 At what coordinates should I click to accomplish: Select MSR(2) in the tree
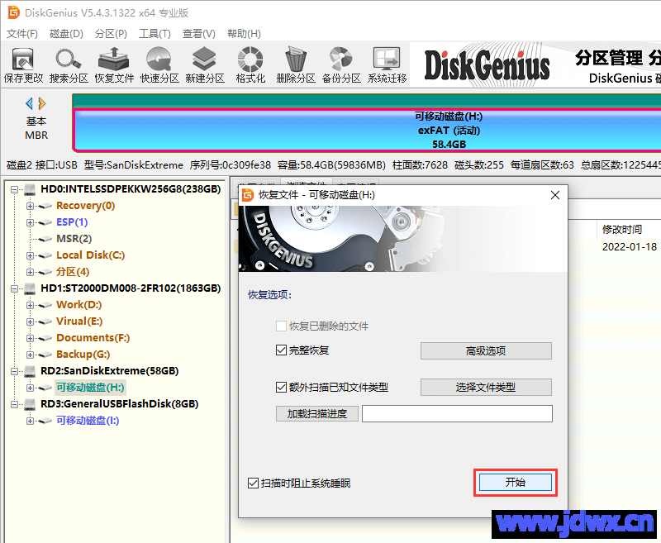tap(74, 239)
